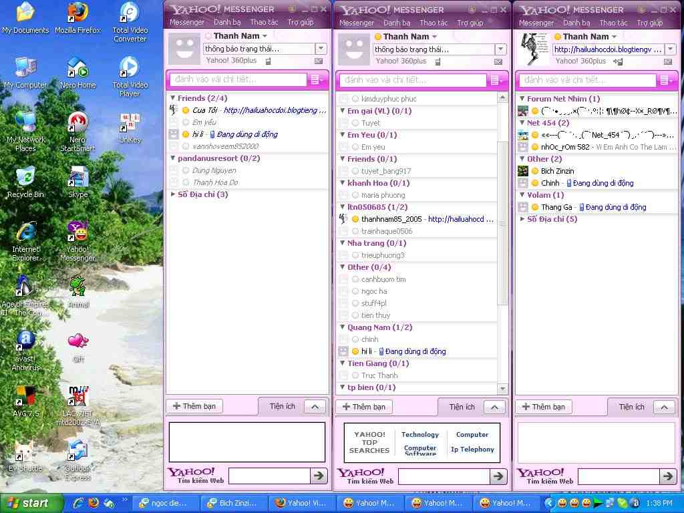Collapse Tiện ích panel arrow in first window
This screenshot has height=513, width=684.
315,407
